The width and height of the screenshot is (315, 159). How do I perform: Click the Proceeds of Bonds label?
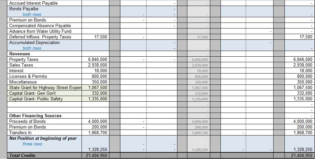click(x=27, y=121)
